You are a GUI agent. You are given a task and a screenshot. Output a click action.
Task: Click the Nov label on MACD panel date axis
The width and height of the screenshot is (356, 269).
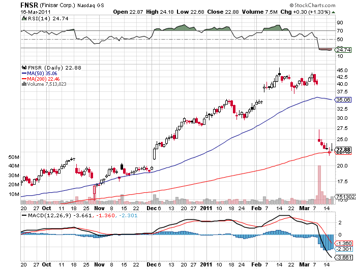(99, 264)
